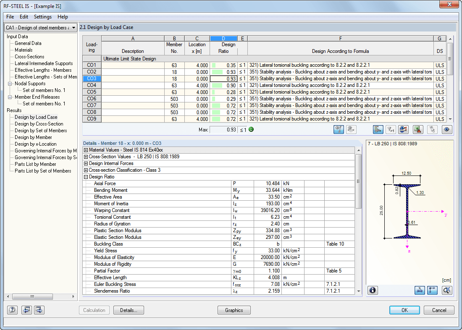
Task: Open the Help menu
Action: point(63,17)
